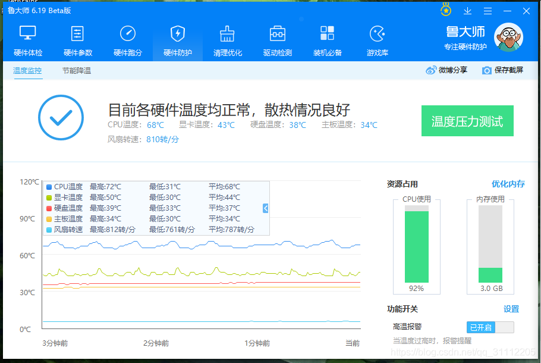Open 硬件跑分 benchmark section
This screenshot has height=363, width=541.
point(128,40)
